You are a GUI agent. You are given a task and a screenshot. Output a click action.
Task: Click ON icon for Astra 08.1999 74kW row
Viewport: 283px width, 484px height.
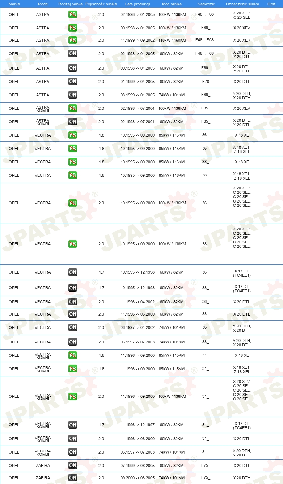pyautogui.click(x=73, y=95)
